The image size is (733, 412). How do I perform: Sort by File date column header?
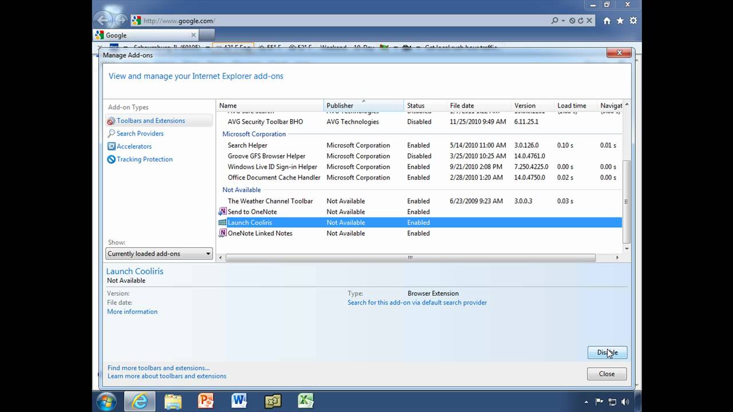point(479,105)
